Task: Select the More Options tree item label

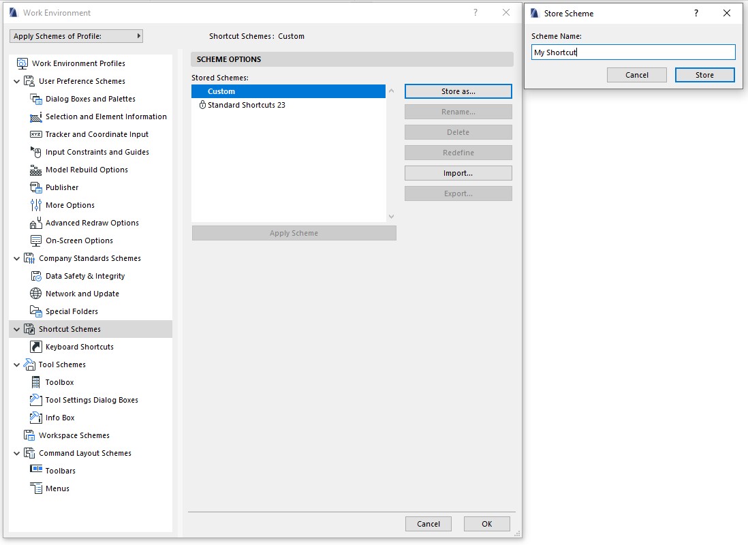Action: (70, 205)
